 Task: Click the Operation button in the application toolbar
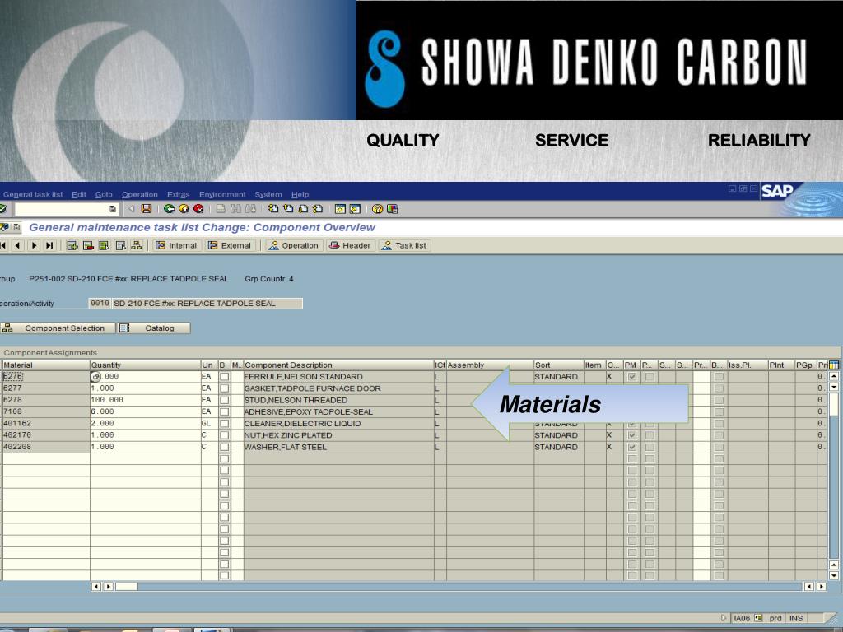click(294, 245)
